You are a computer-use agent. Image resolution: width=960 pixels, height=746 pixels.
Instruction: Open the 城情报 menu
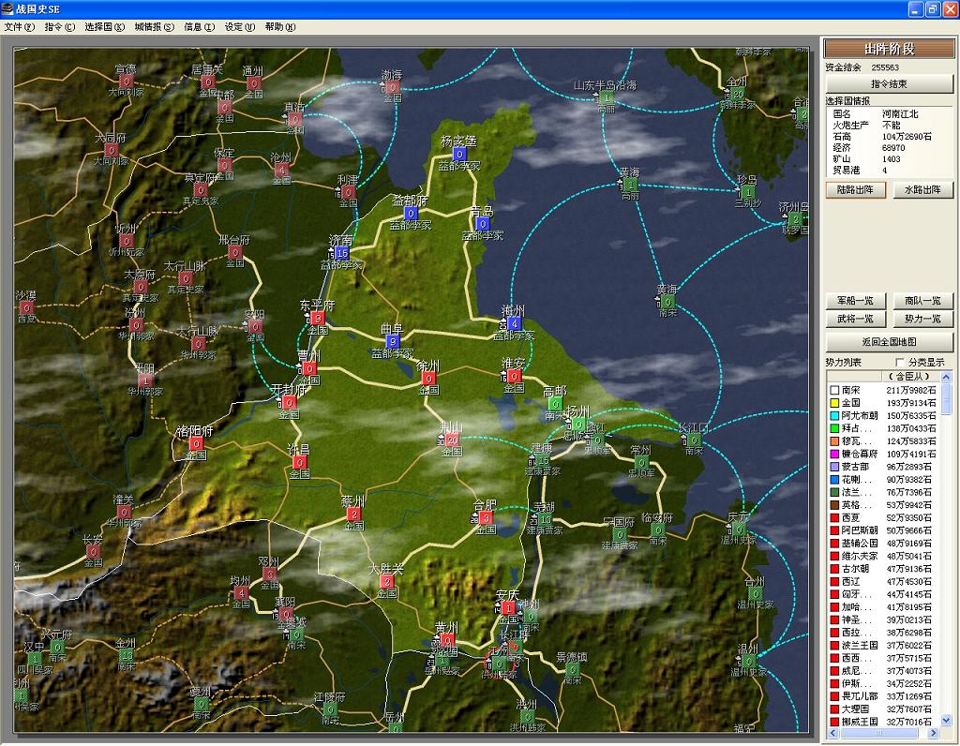(x=154, y=27)
